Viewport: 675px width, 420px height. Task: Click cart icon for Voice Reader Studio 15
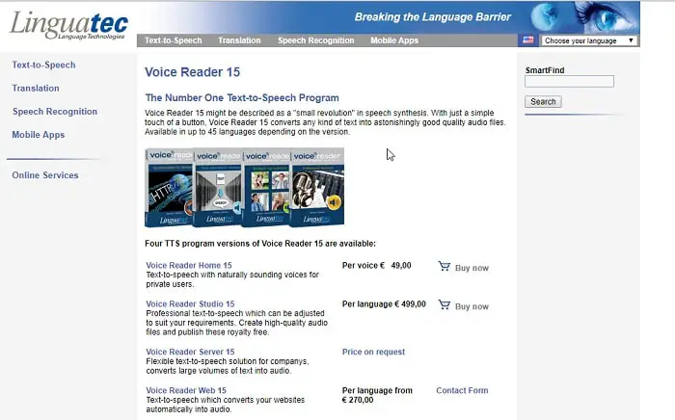[x=445, y=305]
